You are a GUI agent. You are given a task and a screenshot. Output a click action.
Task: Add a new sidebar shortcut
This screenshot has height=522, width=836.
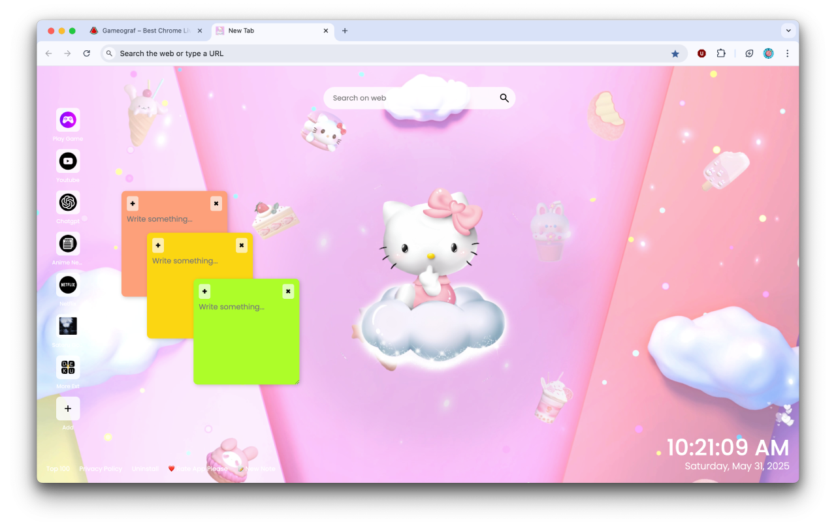tap(68, 408)
